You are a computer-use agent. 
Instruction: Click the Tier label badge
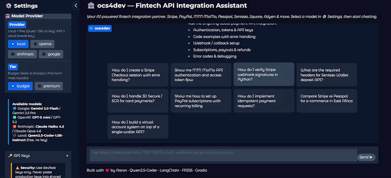[13, 67]
